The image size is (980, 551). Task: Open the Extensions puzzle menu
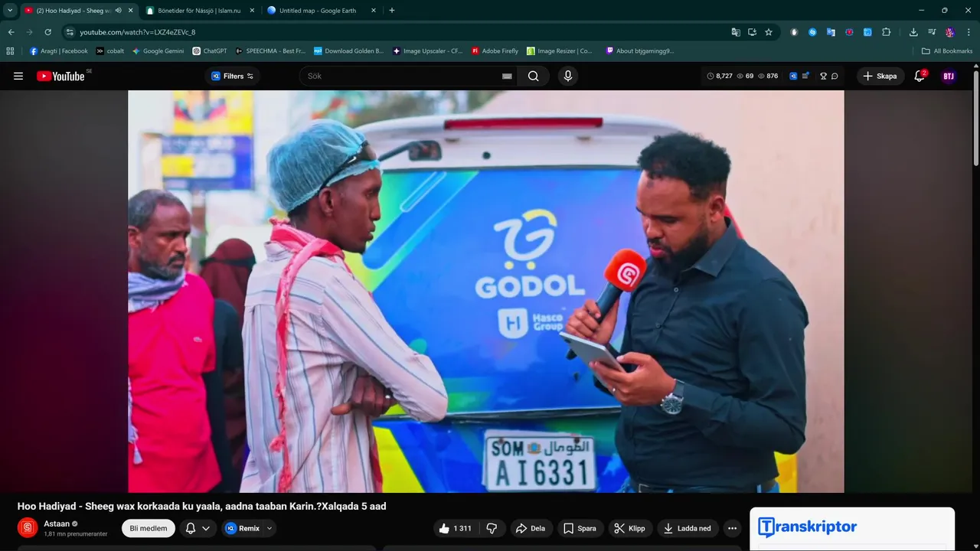tap(887, 32)
